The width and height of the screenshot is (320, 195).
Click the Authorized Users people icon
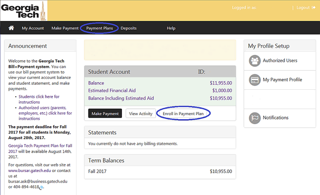(254, 61)
